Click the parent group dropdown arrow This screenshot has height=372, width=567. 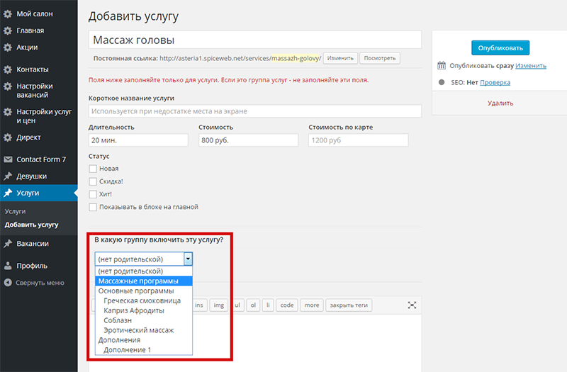pyautogui.click(x=188, y=259)
